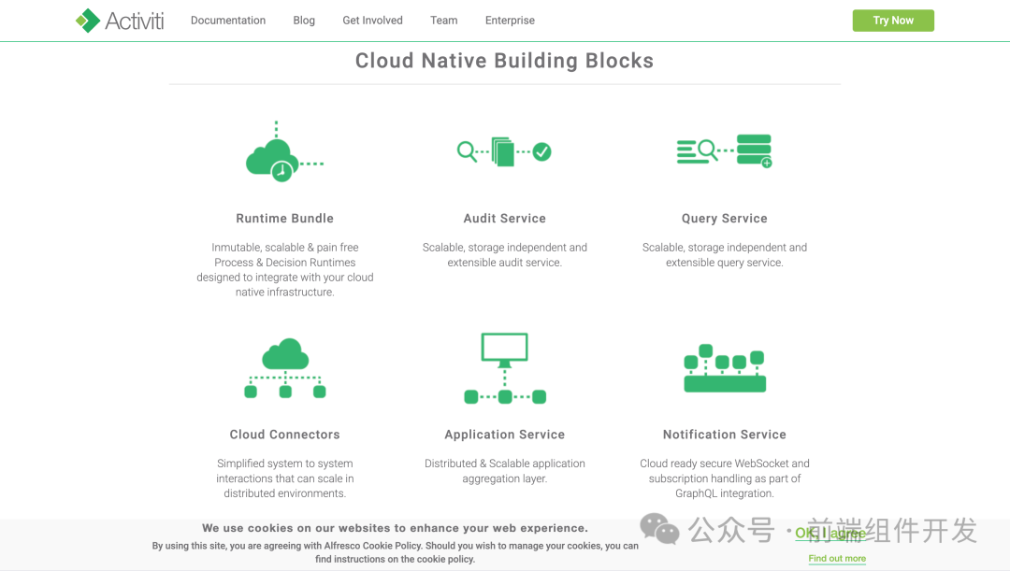Open the Team page
The image size is (1010, 571).
coord(444,21)
